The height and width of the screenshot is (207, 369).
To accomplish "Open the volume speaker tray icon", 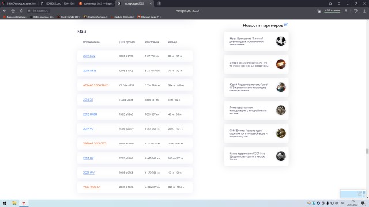I will click(x=337, y=203).
